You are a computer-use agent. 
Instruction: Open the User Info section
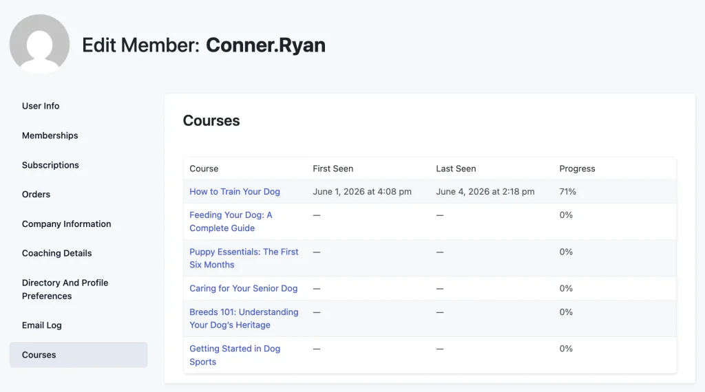pos(41,106)
